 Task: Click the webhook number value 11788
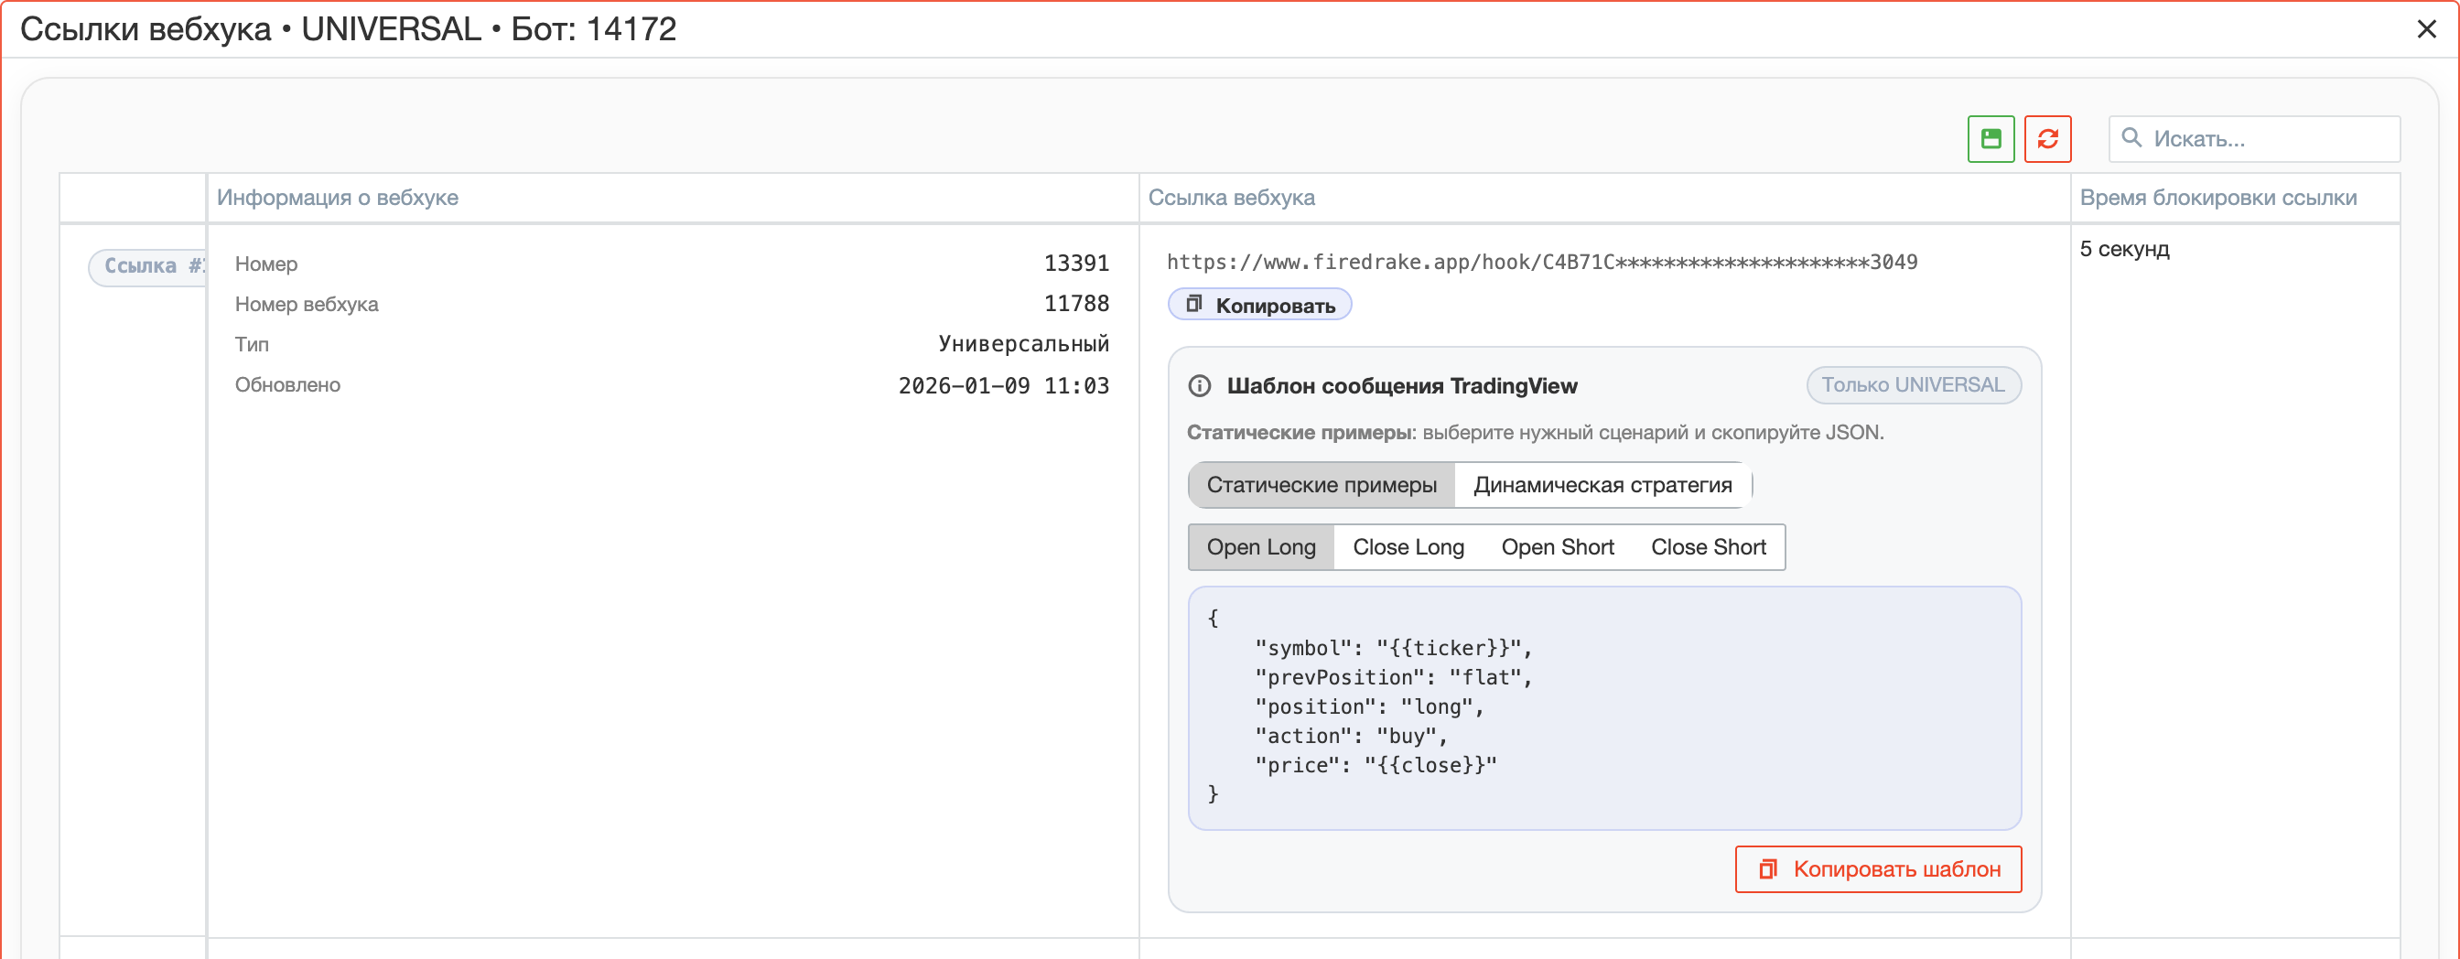coord(1076,304)
